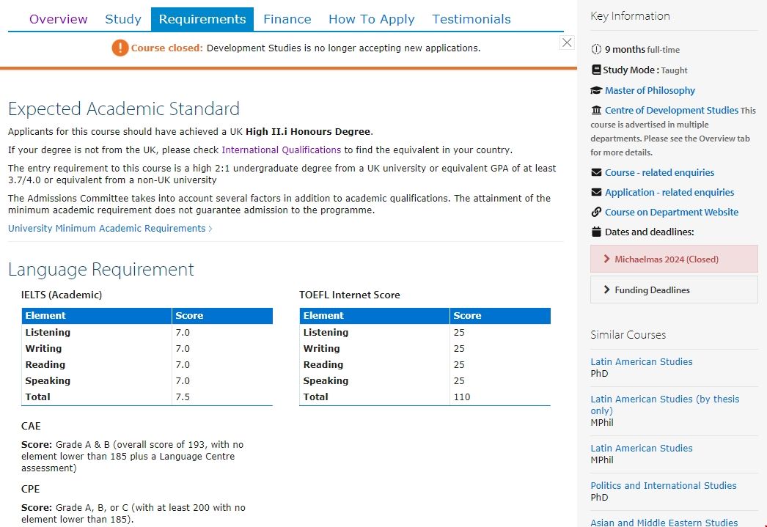Click the envelope icon for Course-related enquiries

pyautogui.click(x=596, y=173)
